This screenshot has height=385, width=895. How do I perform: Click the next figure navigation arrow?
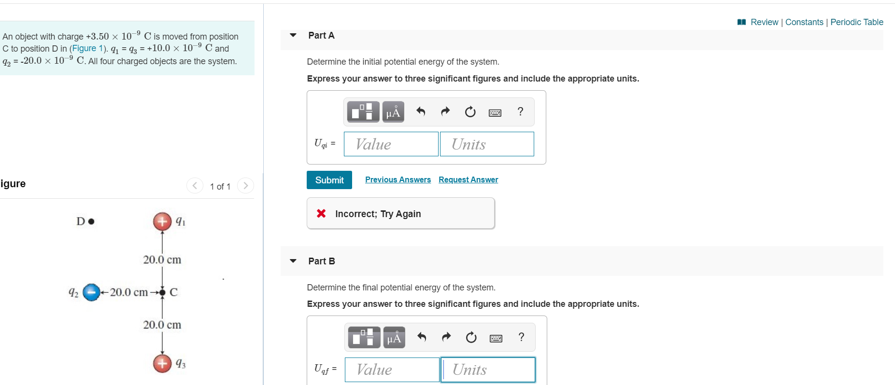246,185
